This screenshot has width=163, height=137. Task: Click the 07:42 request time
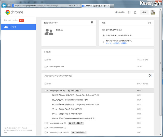(140, 67)
